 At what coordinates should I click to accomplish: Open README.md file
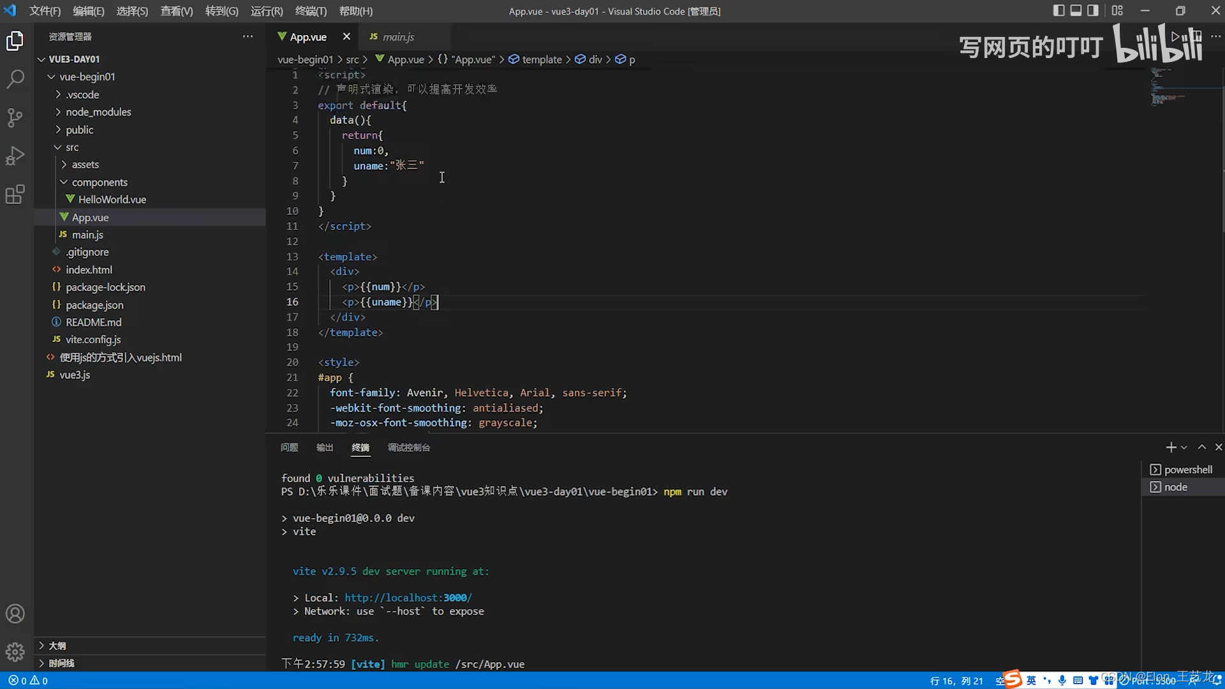coord(93,322)
